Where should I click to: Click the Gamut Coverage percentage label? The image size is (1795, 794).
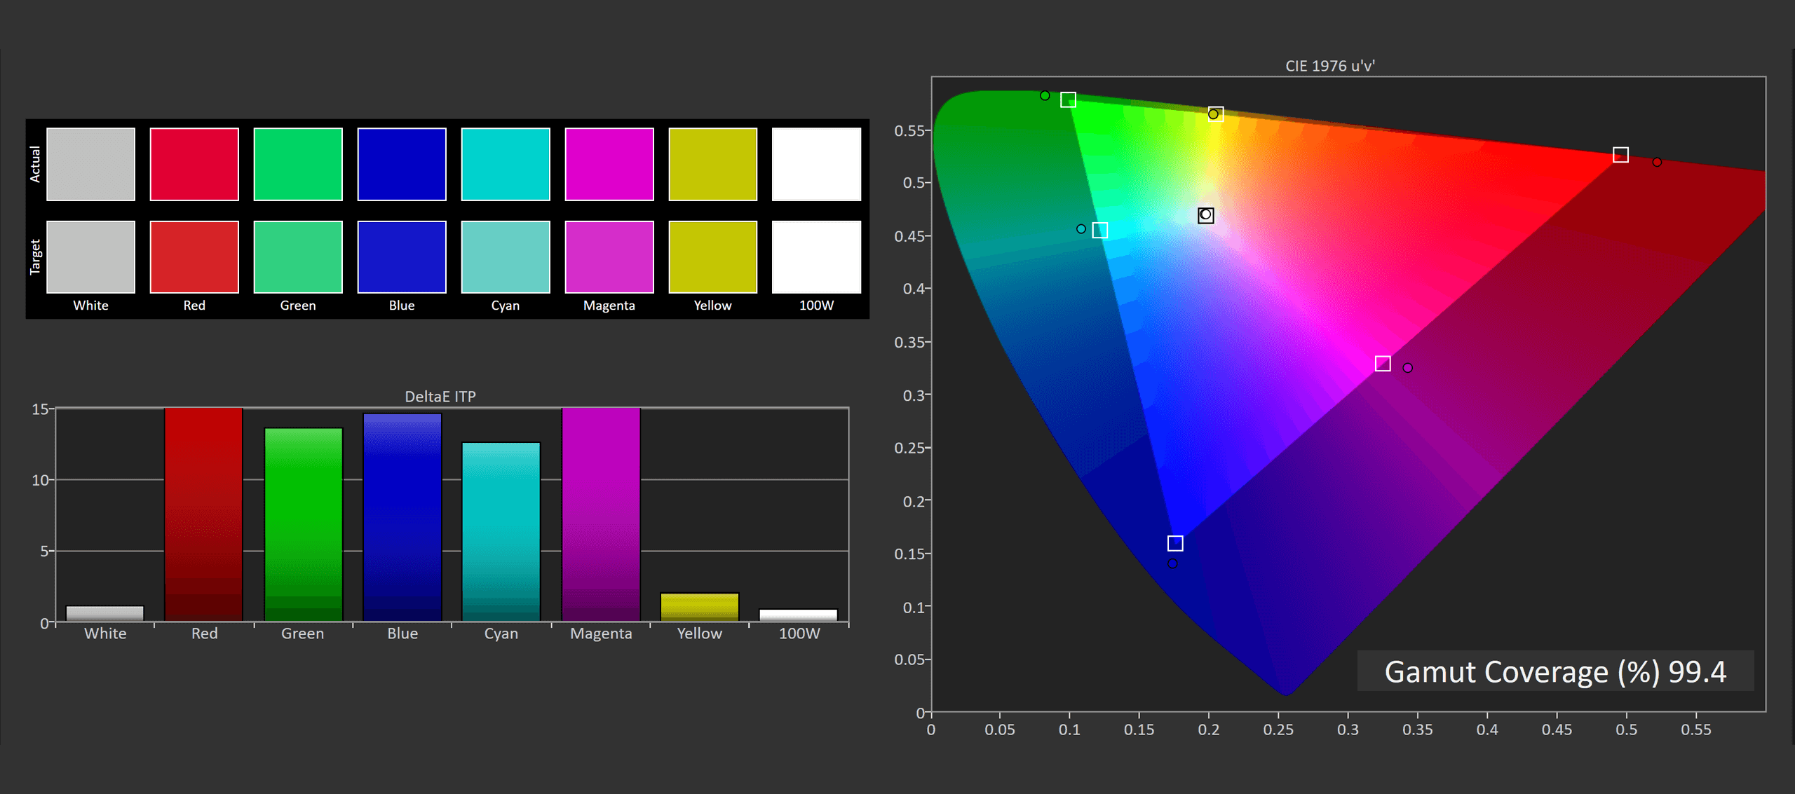tap(1555, 671)
